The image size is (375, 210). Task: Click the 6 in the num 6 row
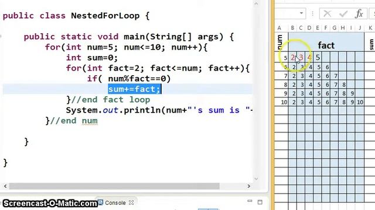click(327, 67)
